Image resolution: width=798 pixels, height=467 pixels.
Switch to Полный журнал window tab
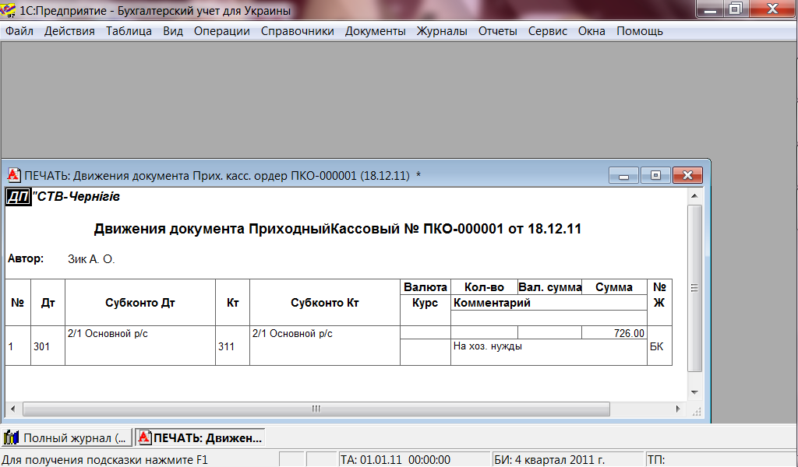65,437
